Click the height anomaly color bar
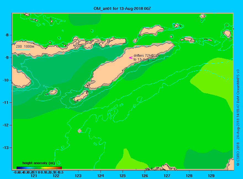Viewport: 243px width, 179px height. (39, 168)
